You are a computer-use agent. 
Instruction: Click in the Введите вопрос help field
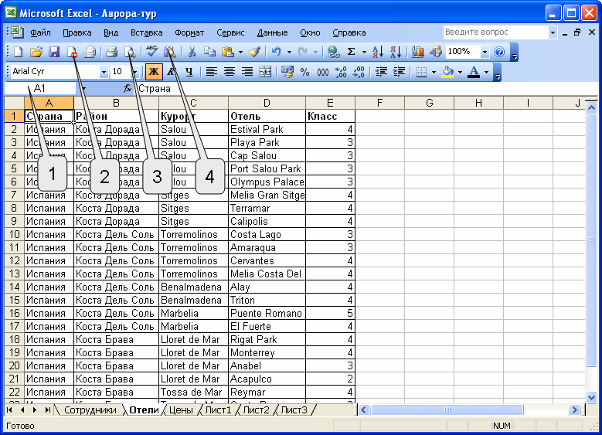click(495, 32)
